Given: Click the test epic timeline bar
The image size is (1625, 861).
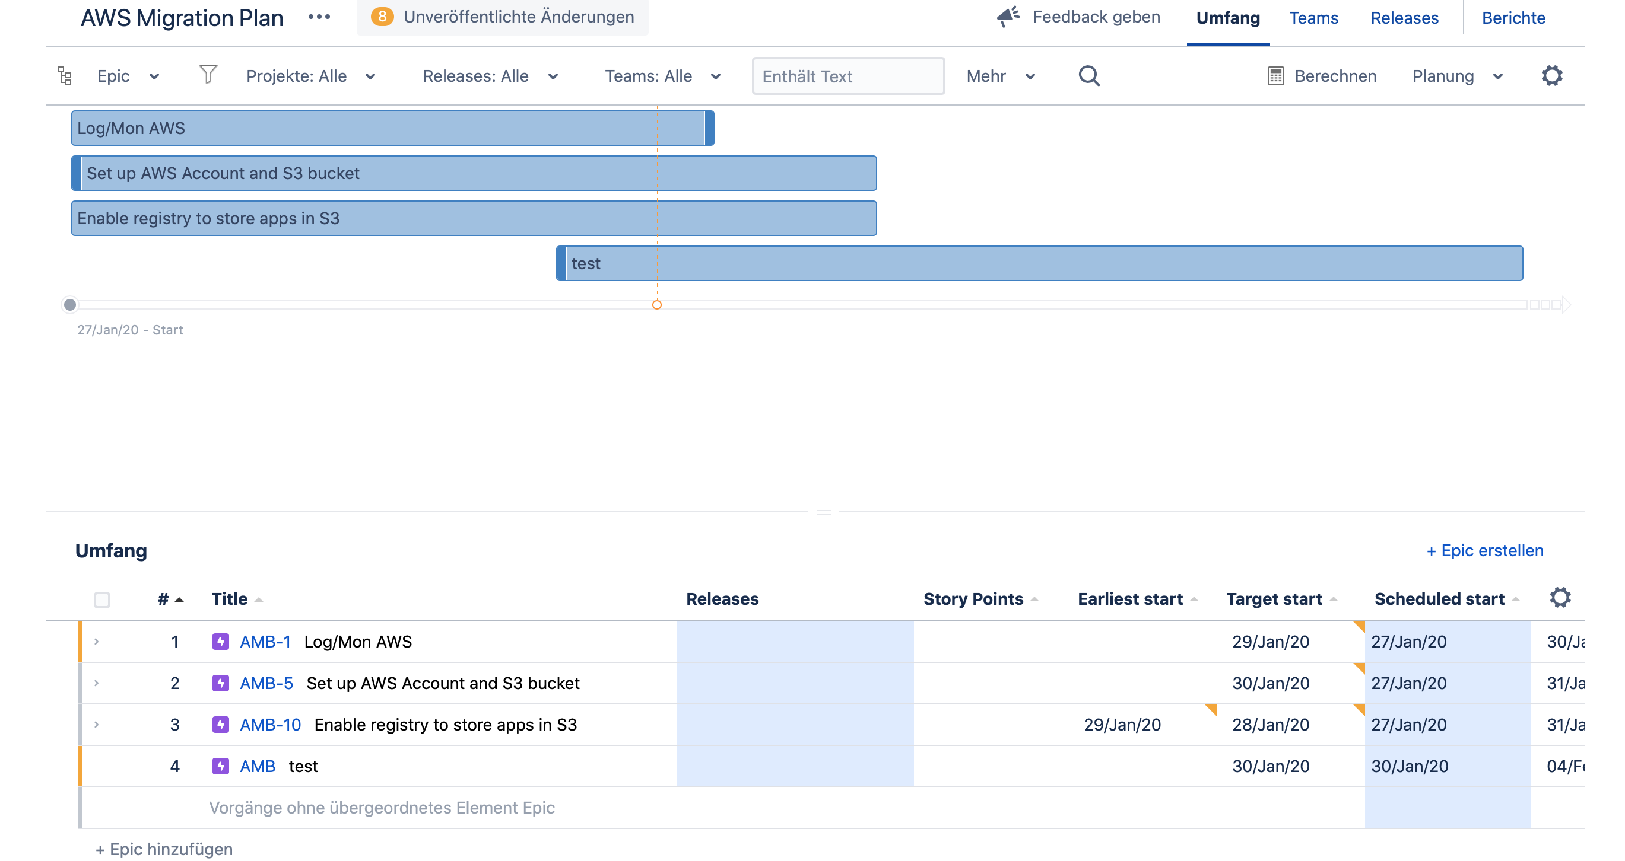Looking at the screenshot, I should (x=1040, y=263).
